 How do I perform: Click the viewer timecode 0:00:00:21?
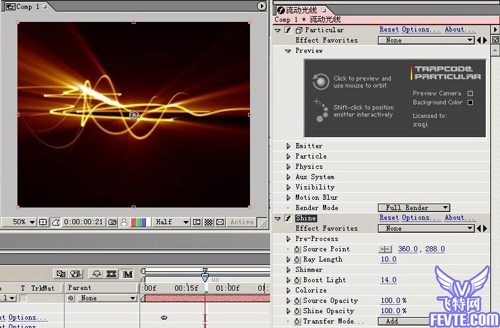pyautogui.click(x=83, y=222)
